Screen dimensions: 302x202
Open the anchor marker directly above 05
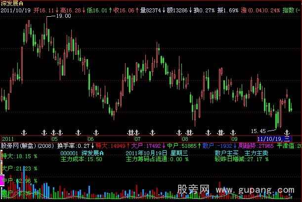(54, 133)
